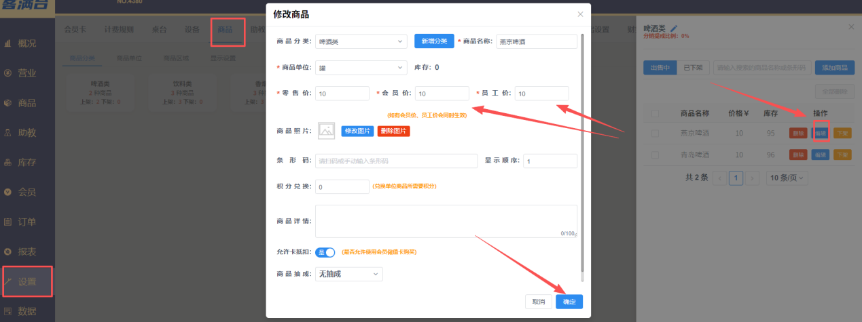Image resolution: width=862 pixels, height=322 pixels.
Task: Toggle the 允许卡抵扣 switch
Action: [x=325, y=252]
